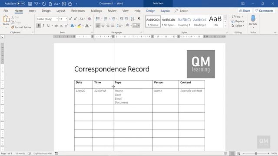
Task: Apply subscript formatting
Action: (x=61, y=26)
